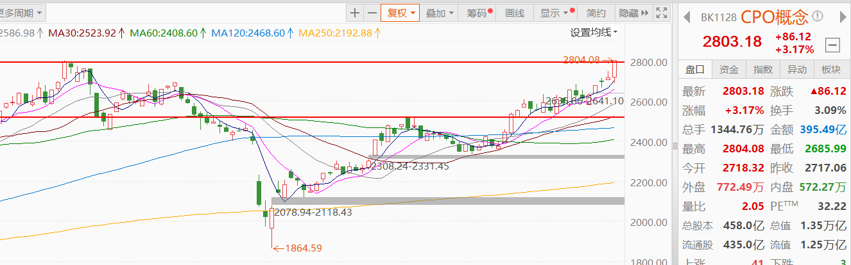Click 金额 value 395.49亿
Screen dimensions: 851x265
pyautogui.click(x=823, y=129)
